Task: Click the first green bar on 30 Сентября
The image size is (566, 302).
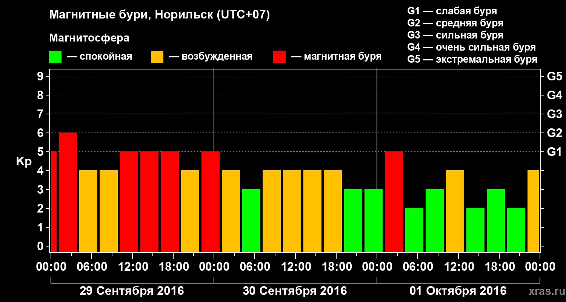Action: tap(251, 220)
